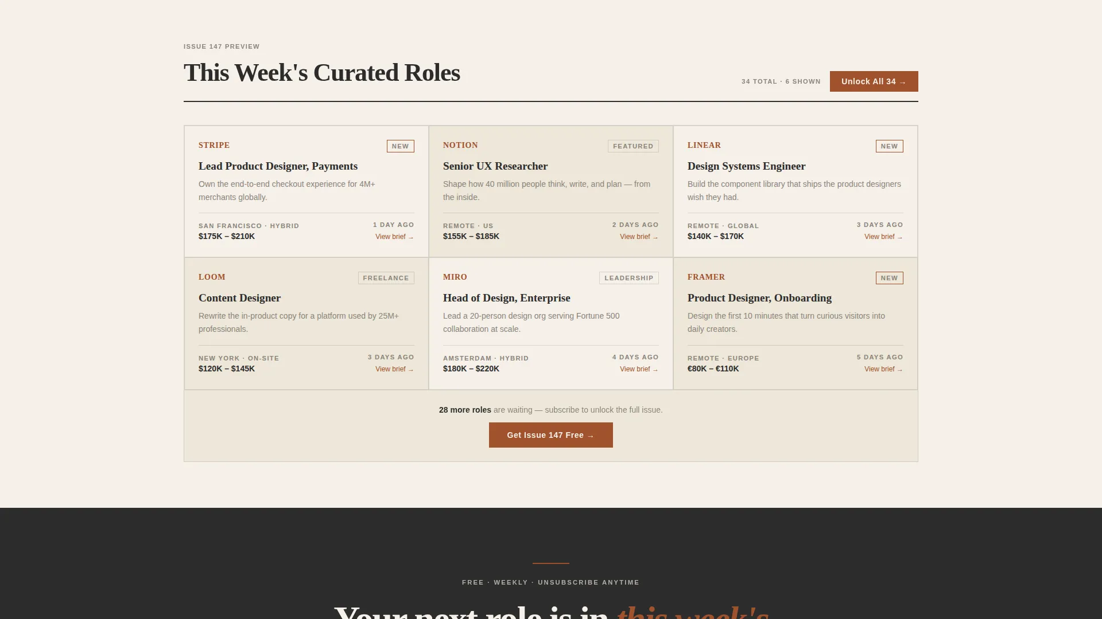The width and height of the screenshot is (1102, 619).
Task: Click the 1 DAY AGO timestamp
Action: coord(393,225)
